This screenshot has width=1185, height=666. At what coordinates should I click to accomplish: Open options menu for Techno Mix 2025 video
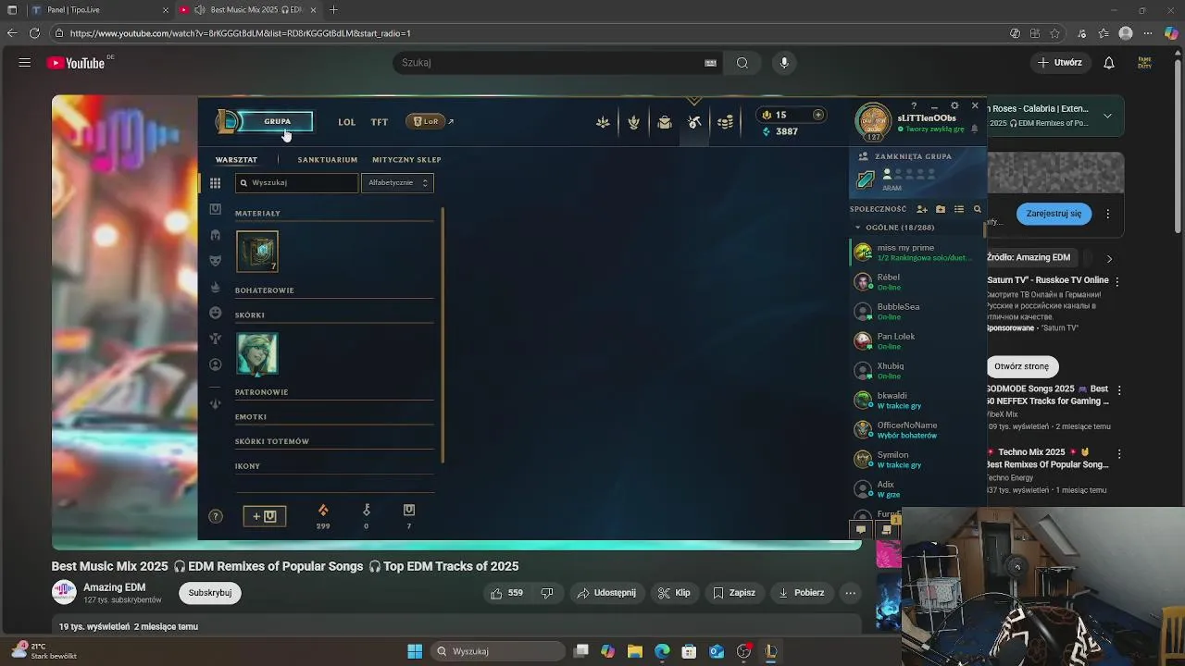click(x=1119, y=454)
